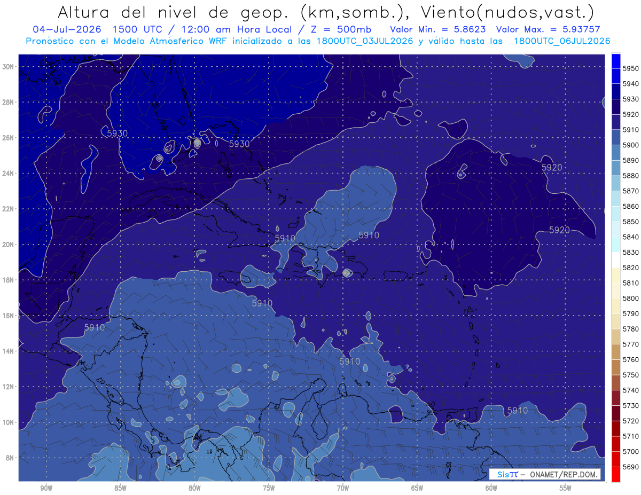Viewport: 641px width, 495px height.
Task: Click the colorbar label '5780'
Action: [x=631, y=329]
